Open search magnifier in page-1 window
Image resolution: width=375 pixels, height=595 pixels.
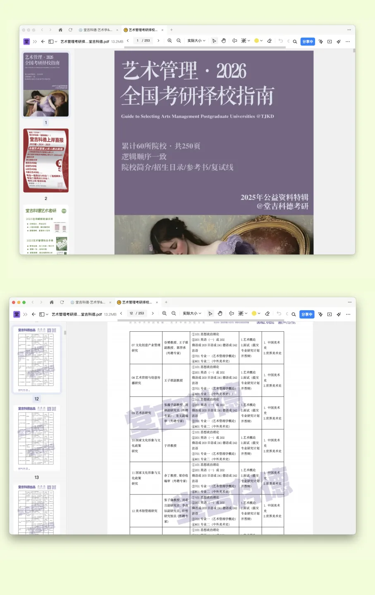point(295,41)
